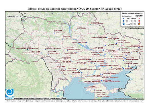Select southernmost blue marker in Crimea
149x105 pixels.
(x=97, y=97)
